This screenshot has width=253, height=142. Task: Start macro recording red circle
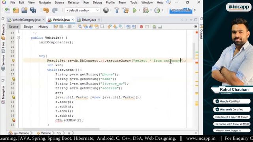(142, 27)
